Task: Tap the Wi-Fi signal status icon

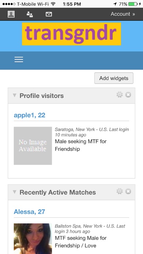Action: pyautogui.click(x=53, y=4)
